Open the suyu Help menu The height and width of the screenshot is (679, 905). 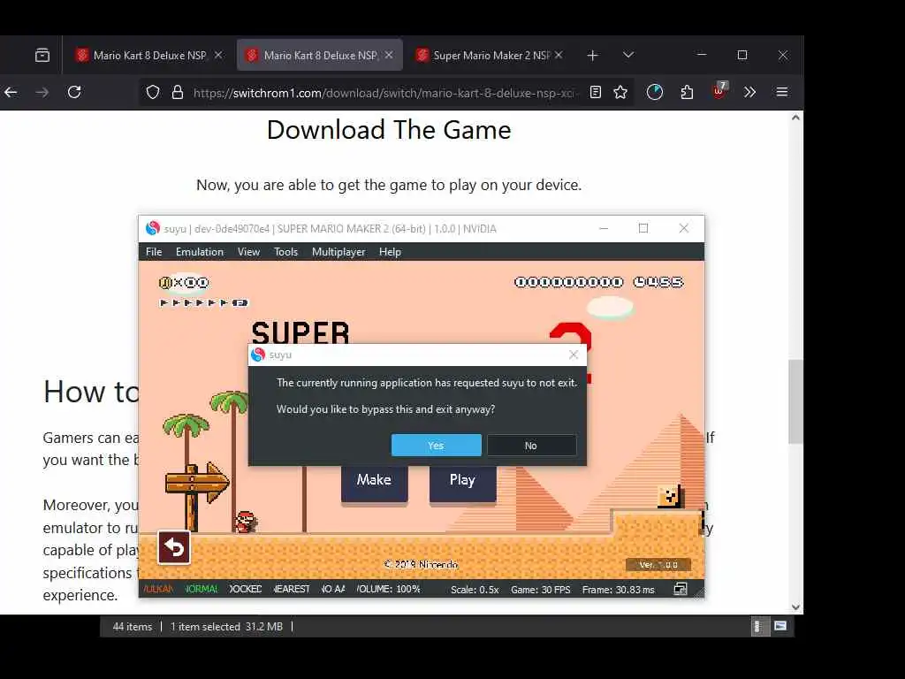pos(390,252)
